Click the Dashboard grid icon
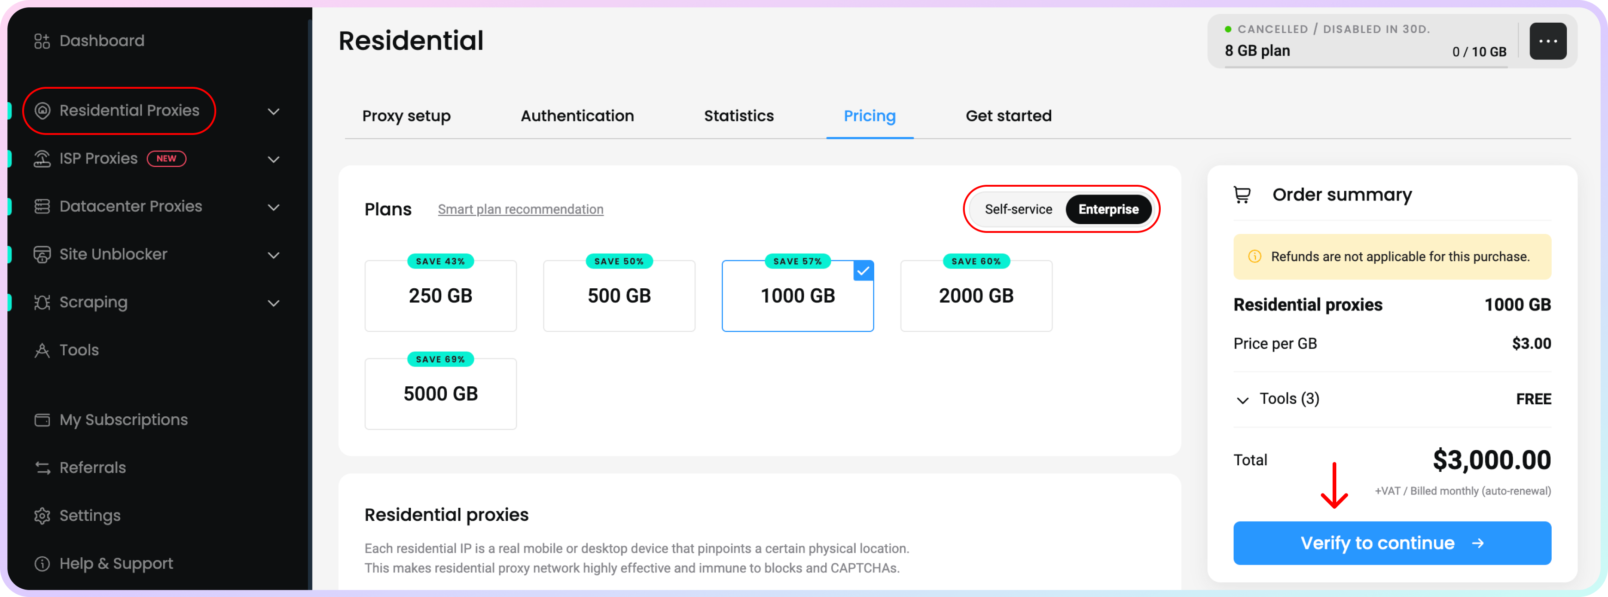The width and height of the screenshot is (1608, 597). (x=42, y=41)
